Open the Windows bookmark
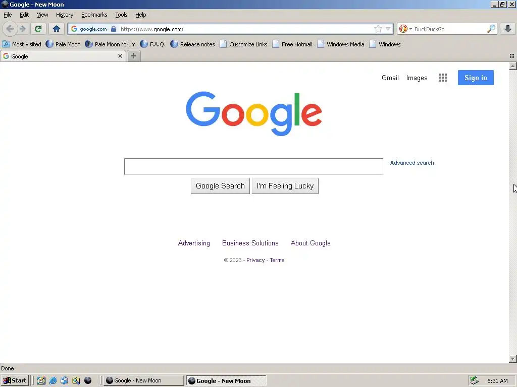The height and width of the screenshot is (387, 517). click(385, 44)
